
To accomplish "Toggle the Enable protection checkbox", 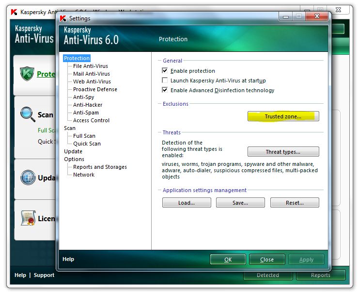I will click(x=165, y=71).
